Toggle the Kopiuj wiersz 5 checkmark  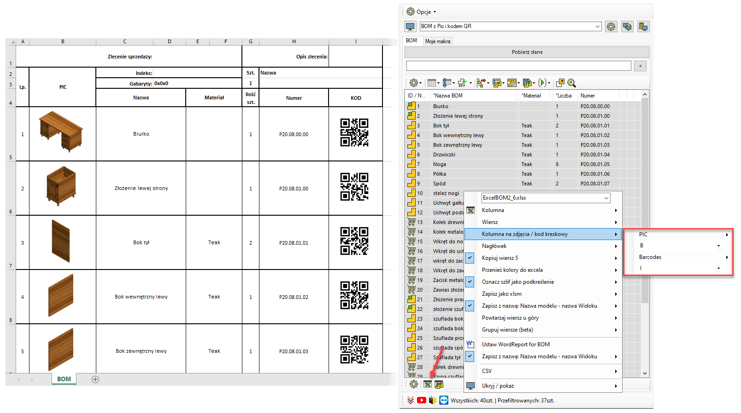tap(470, 258)
